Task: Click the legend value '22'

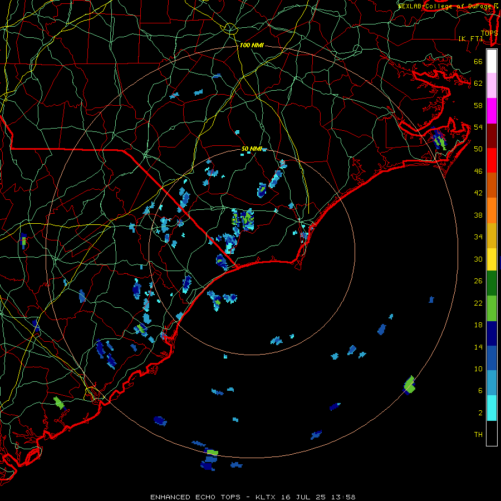Action: [x=478, y=303]
